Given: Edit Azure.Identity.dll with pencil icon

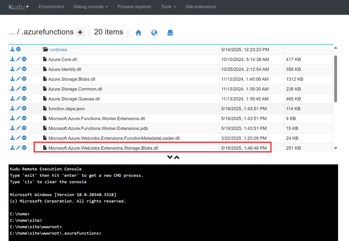Looking at the screenshot, I should [x=18, y=69].
